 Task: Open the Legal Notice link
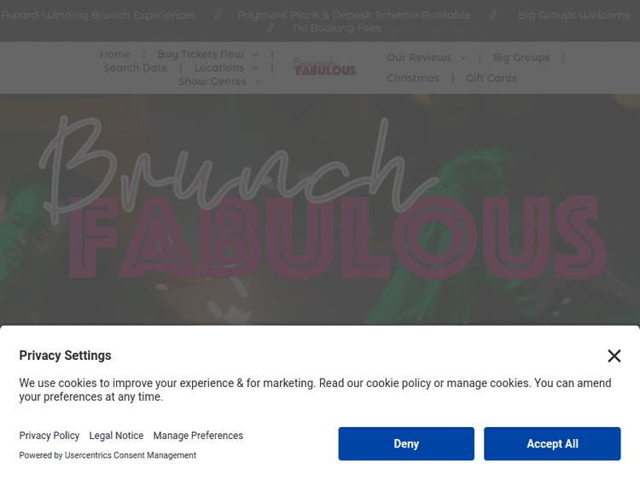[x=116, y=436]
